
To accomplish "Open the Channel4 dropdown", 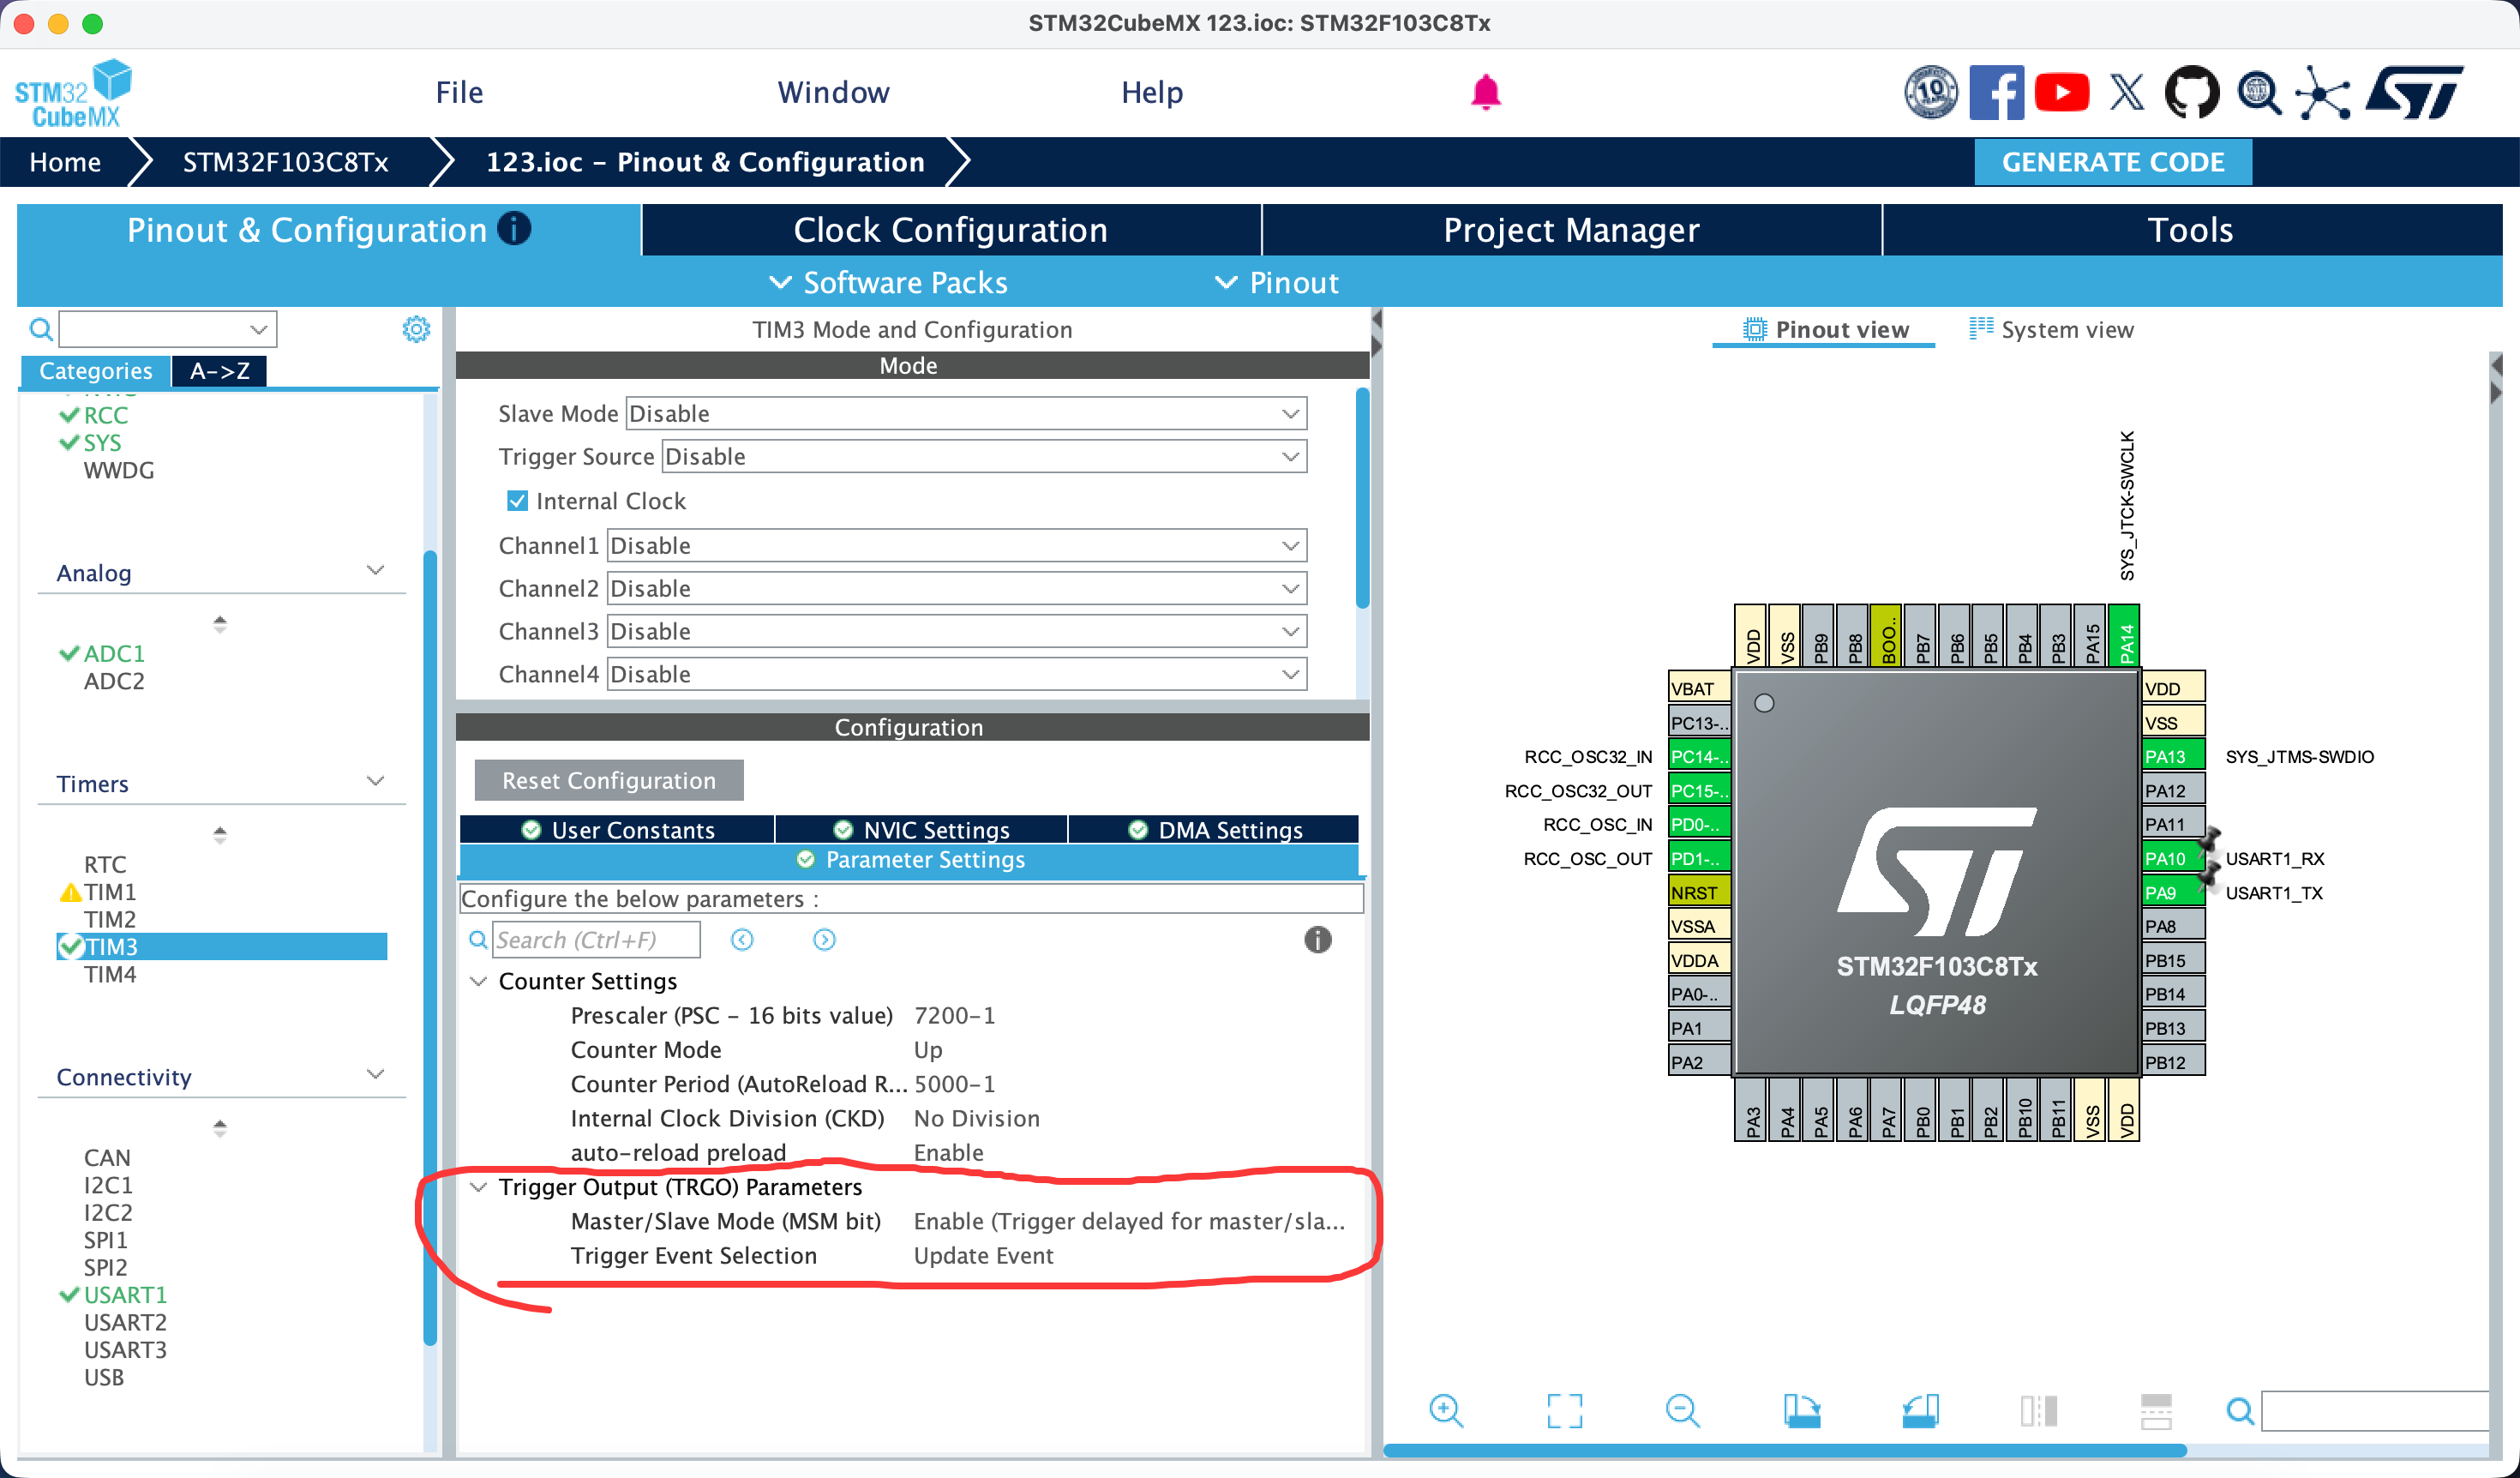I will [957, 675].
